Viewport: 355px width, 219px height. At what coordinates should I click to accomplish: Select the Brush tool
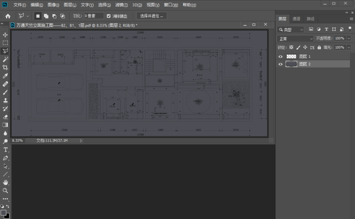pyautogui.click(x=5, y=92)
